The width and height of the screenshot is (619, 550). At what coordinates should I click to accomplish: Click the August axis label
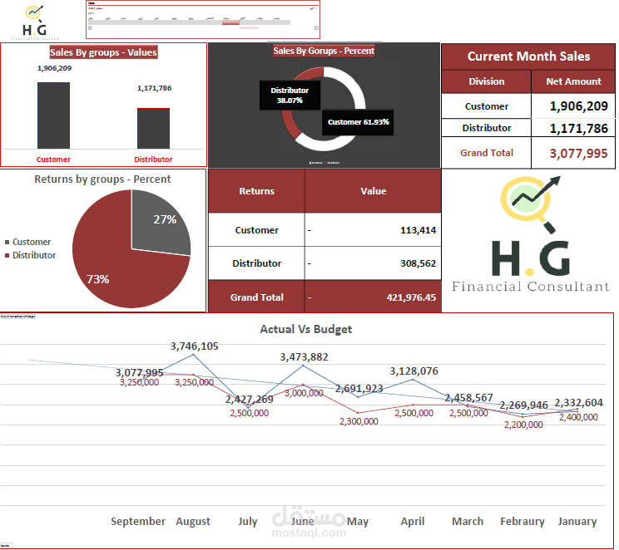click(193, 521)
